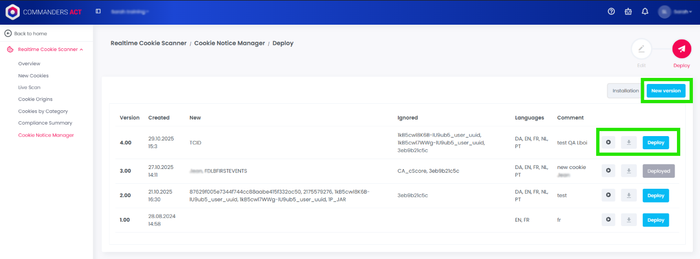Toggle the sidebar panel icon

point(98,11)
